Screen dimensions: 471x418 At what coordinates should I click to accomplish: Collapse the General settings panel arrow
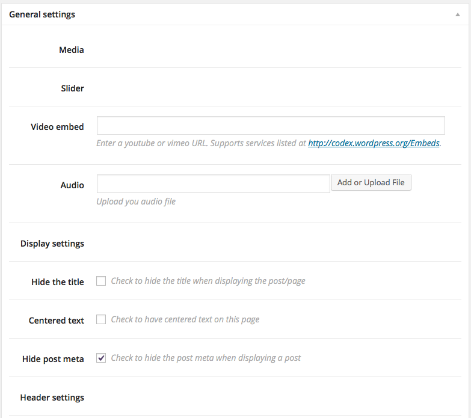(x=458, y=14)
